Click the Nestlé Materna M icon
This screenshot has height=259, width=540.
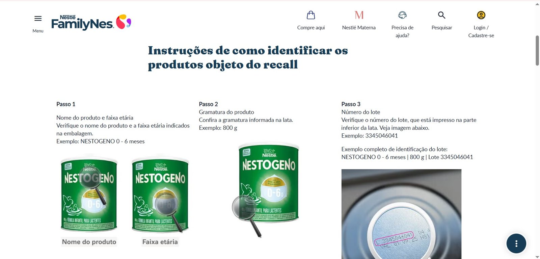point(359,15)
